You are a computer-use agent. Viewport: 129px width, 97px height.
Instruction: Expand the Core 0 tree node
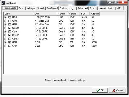click(x=5, y=28)
